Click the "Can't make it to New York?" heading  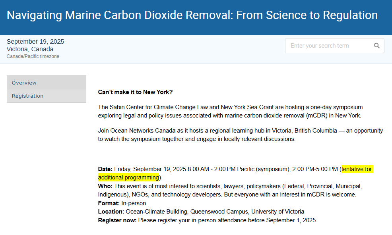[135, 92]
